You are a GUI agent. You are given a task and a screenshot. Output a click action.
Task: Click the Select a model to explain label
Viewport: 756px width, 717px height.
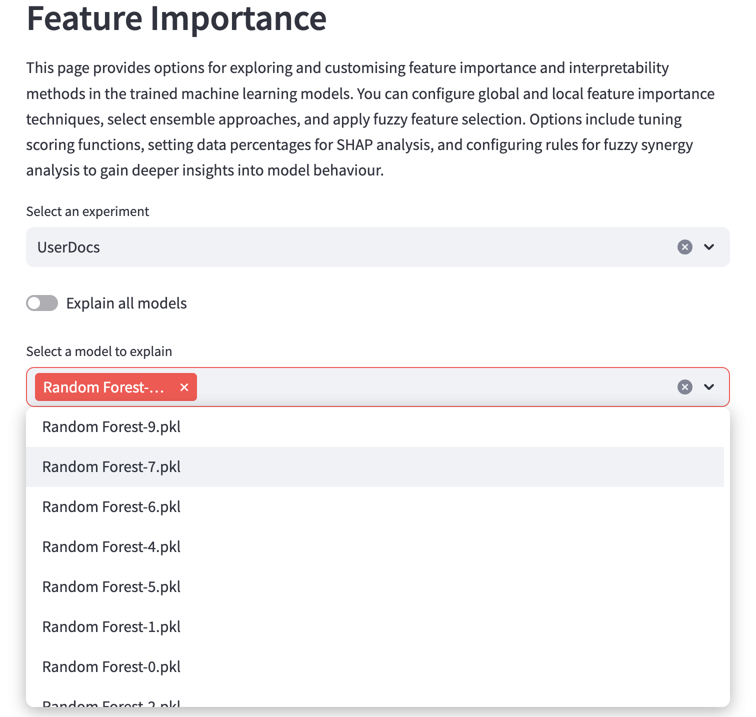tap(98, 351)
